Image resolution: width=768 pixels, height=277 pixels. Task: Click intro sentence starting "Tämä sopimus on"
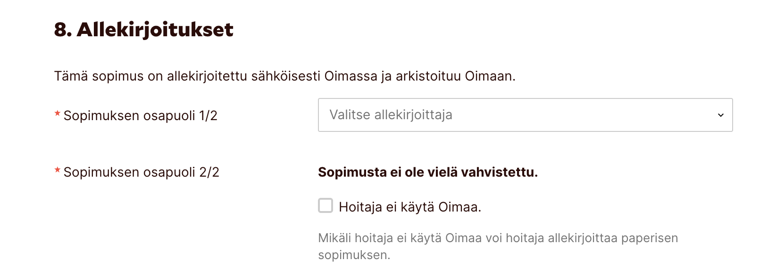[x=284, y=76]
